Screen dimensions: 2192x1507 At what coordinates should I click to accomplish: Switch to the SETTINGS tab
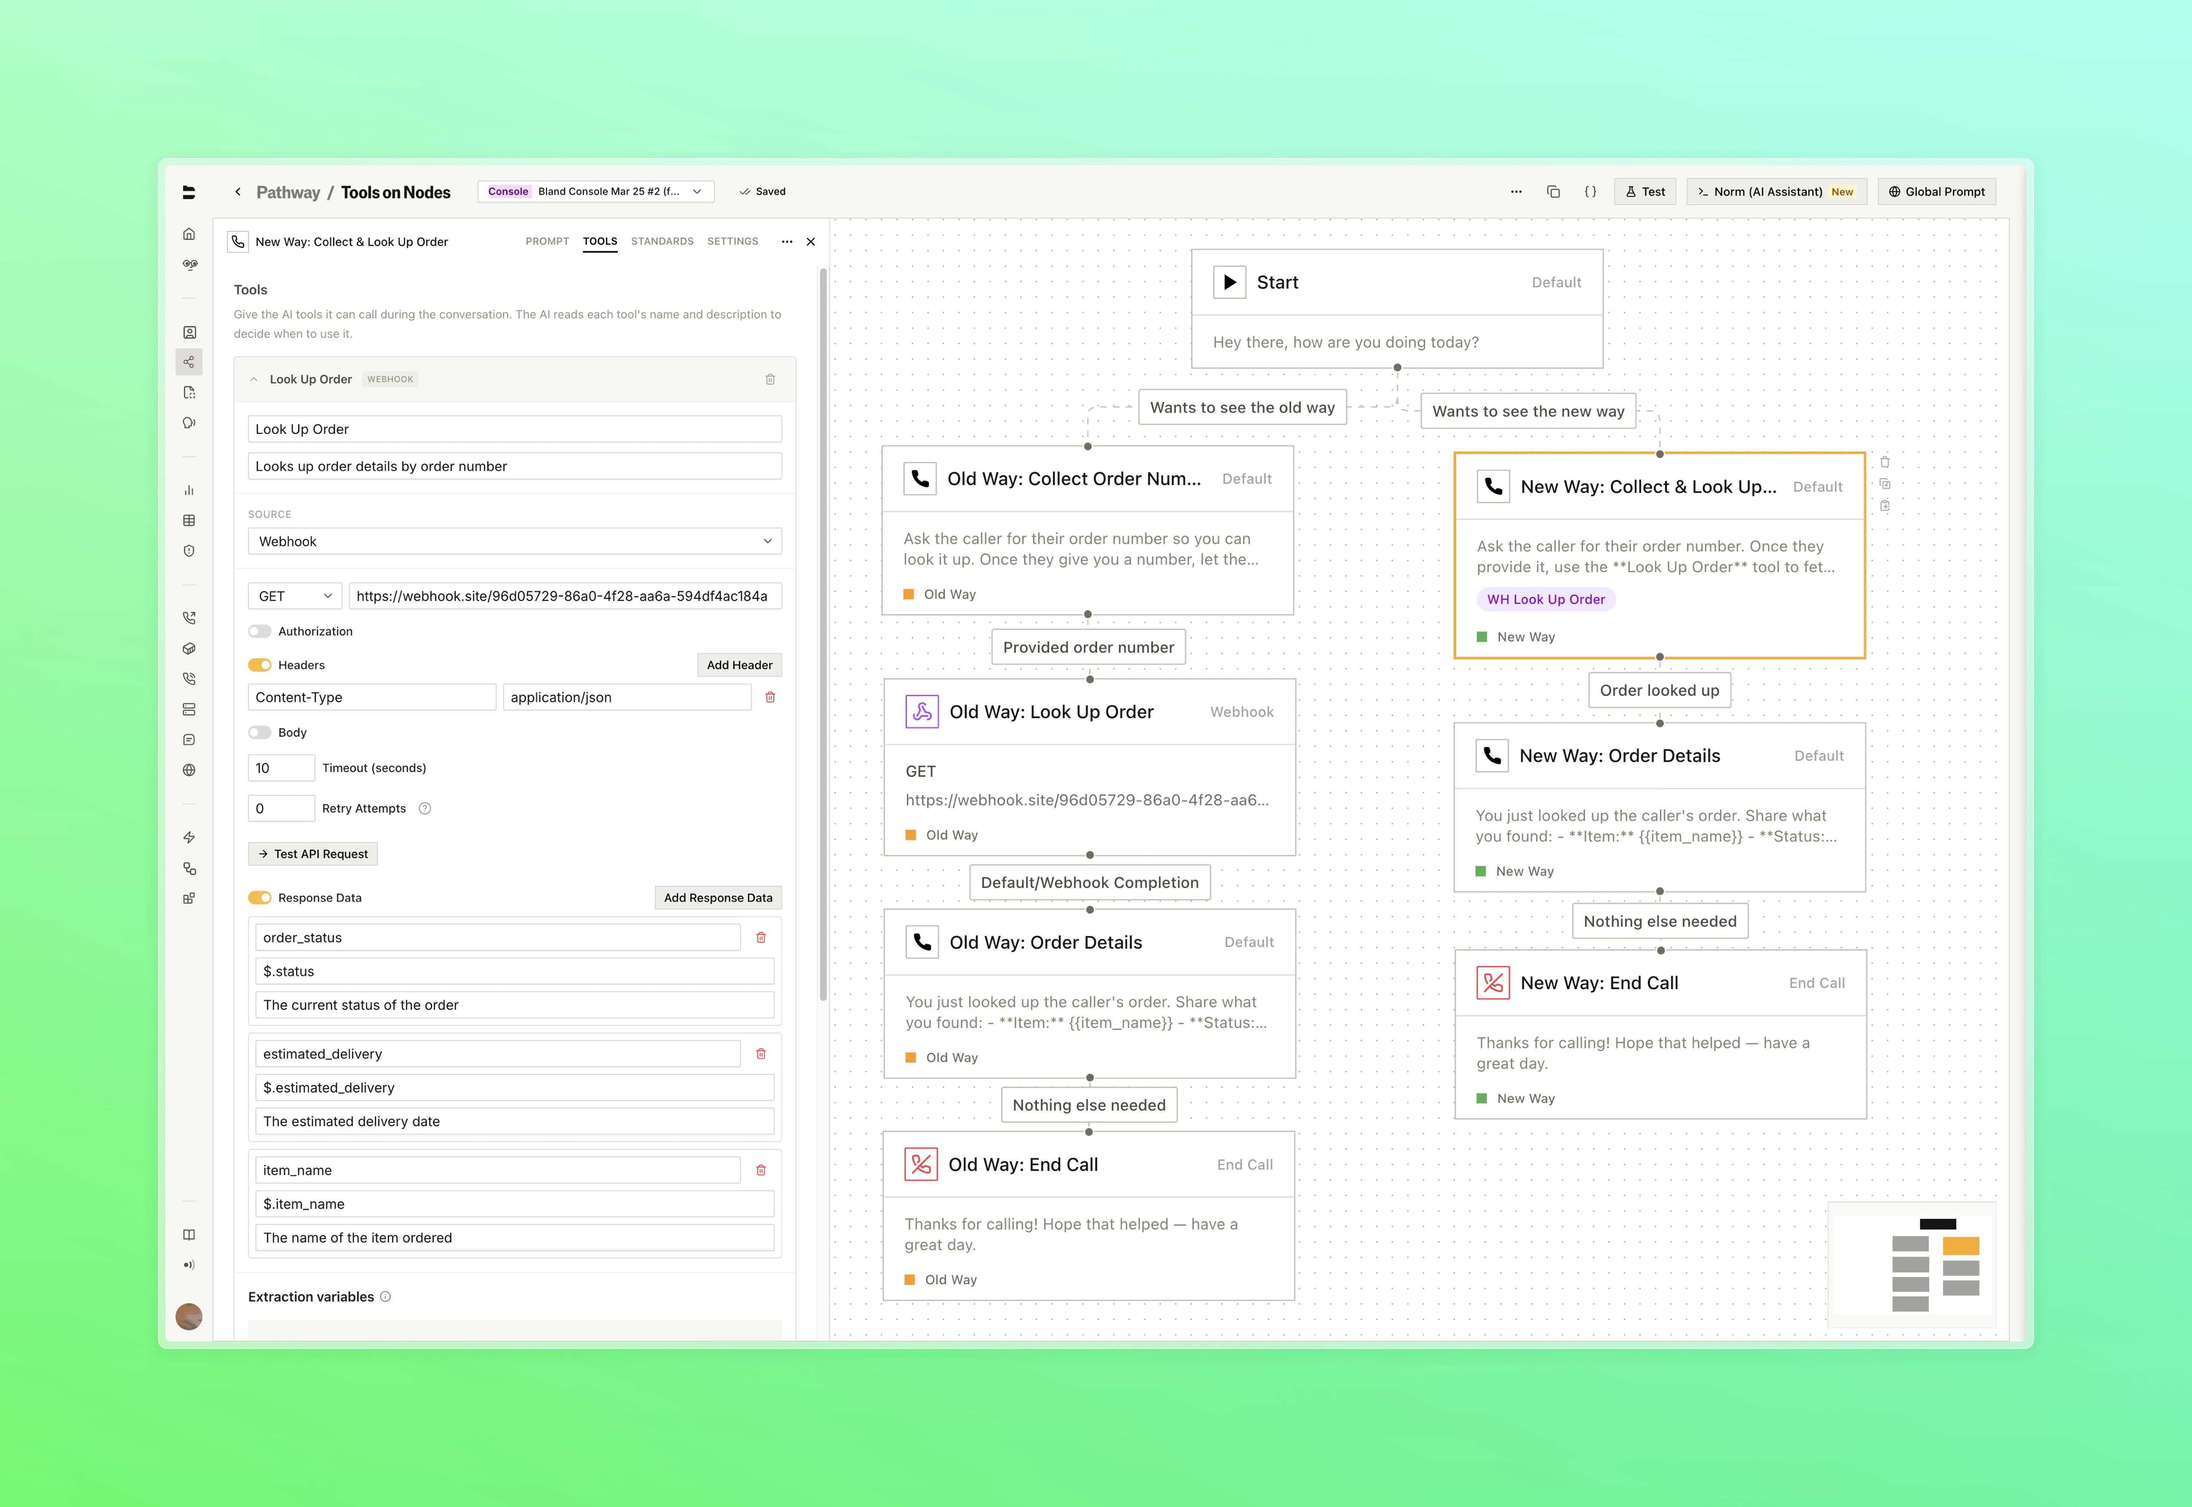(732, 242)
